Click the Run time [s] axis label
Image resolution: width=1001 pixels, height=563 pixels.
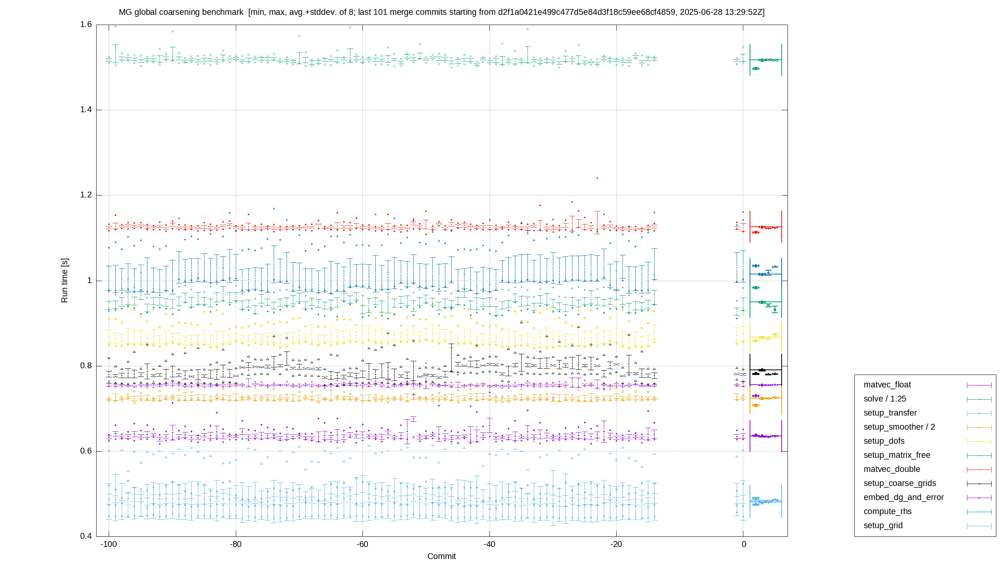(65, 280)
